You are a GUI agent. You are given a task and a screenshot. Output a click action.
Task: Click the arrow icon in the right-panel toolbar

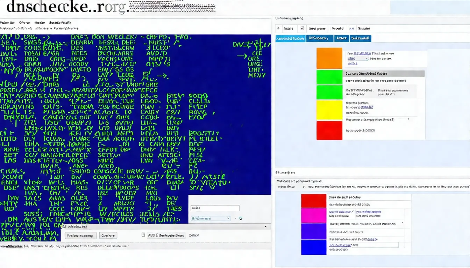(x=278, y=28)
